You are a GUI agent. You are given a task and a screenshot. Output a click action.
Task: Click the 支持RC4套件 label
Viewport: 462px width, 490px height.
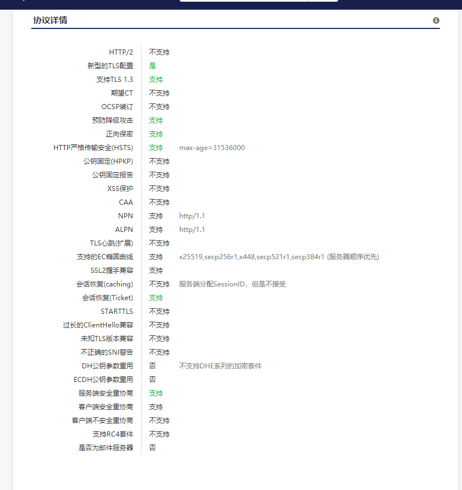[113, 434]
